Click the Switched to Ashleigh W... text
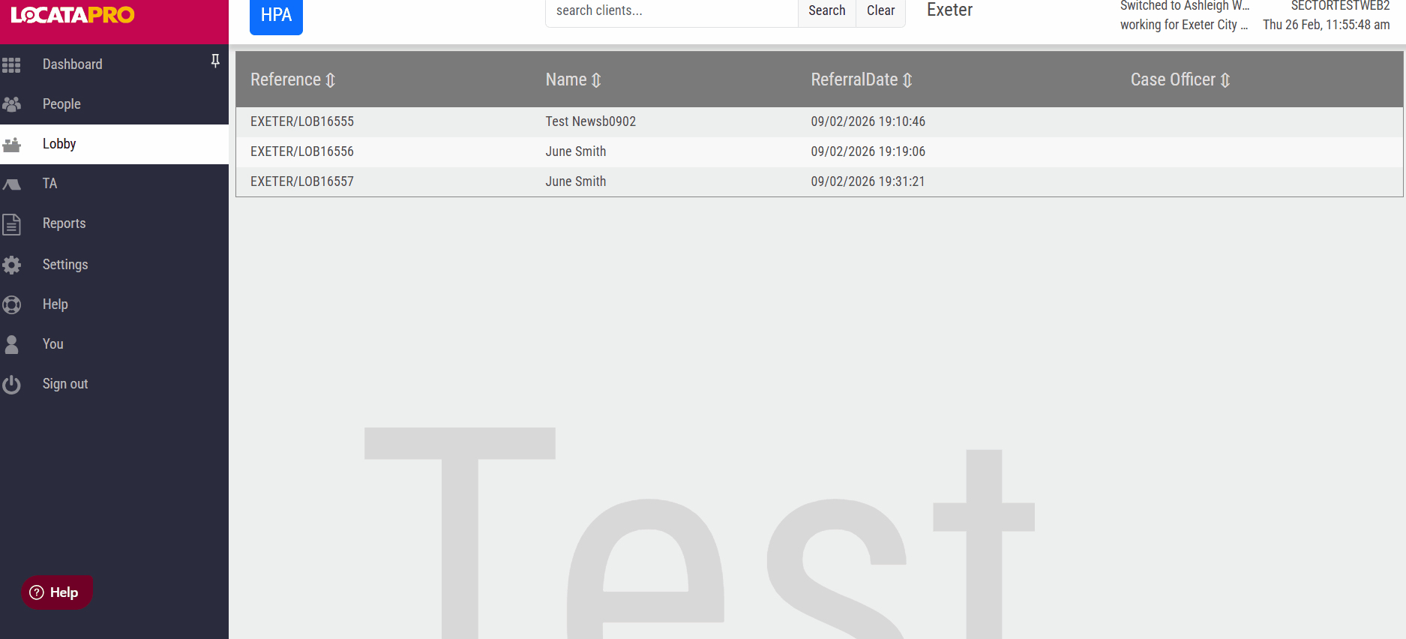The width and height of the screenshot is (1406, 639). [1185, 6]
